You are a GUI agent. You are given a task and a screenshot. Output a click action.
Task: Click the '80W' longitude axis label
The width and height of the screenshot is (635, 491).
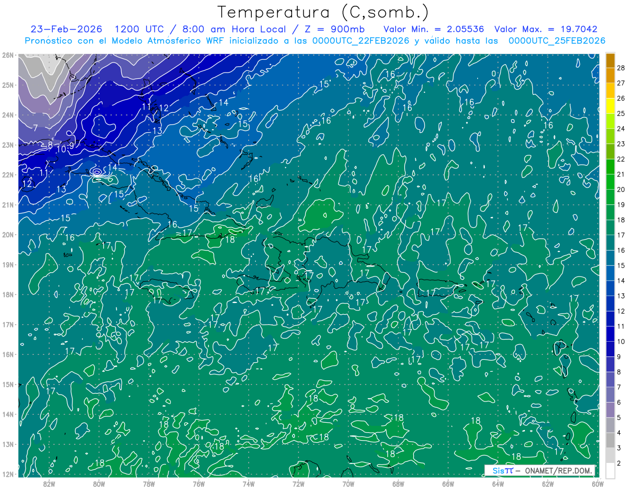coord(99,484)
